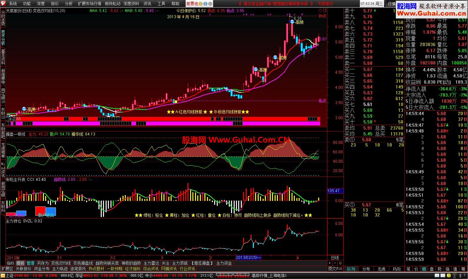Select the 变色双均线 template

point(61,263)
